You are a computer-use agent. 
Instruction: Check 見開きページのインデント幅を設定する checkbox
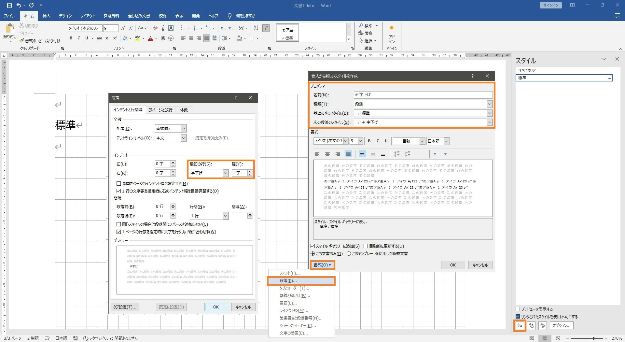119,184
